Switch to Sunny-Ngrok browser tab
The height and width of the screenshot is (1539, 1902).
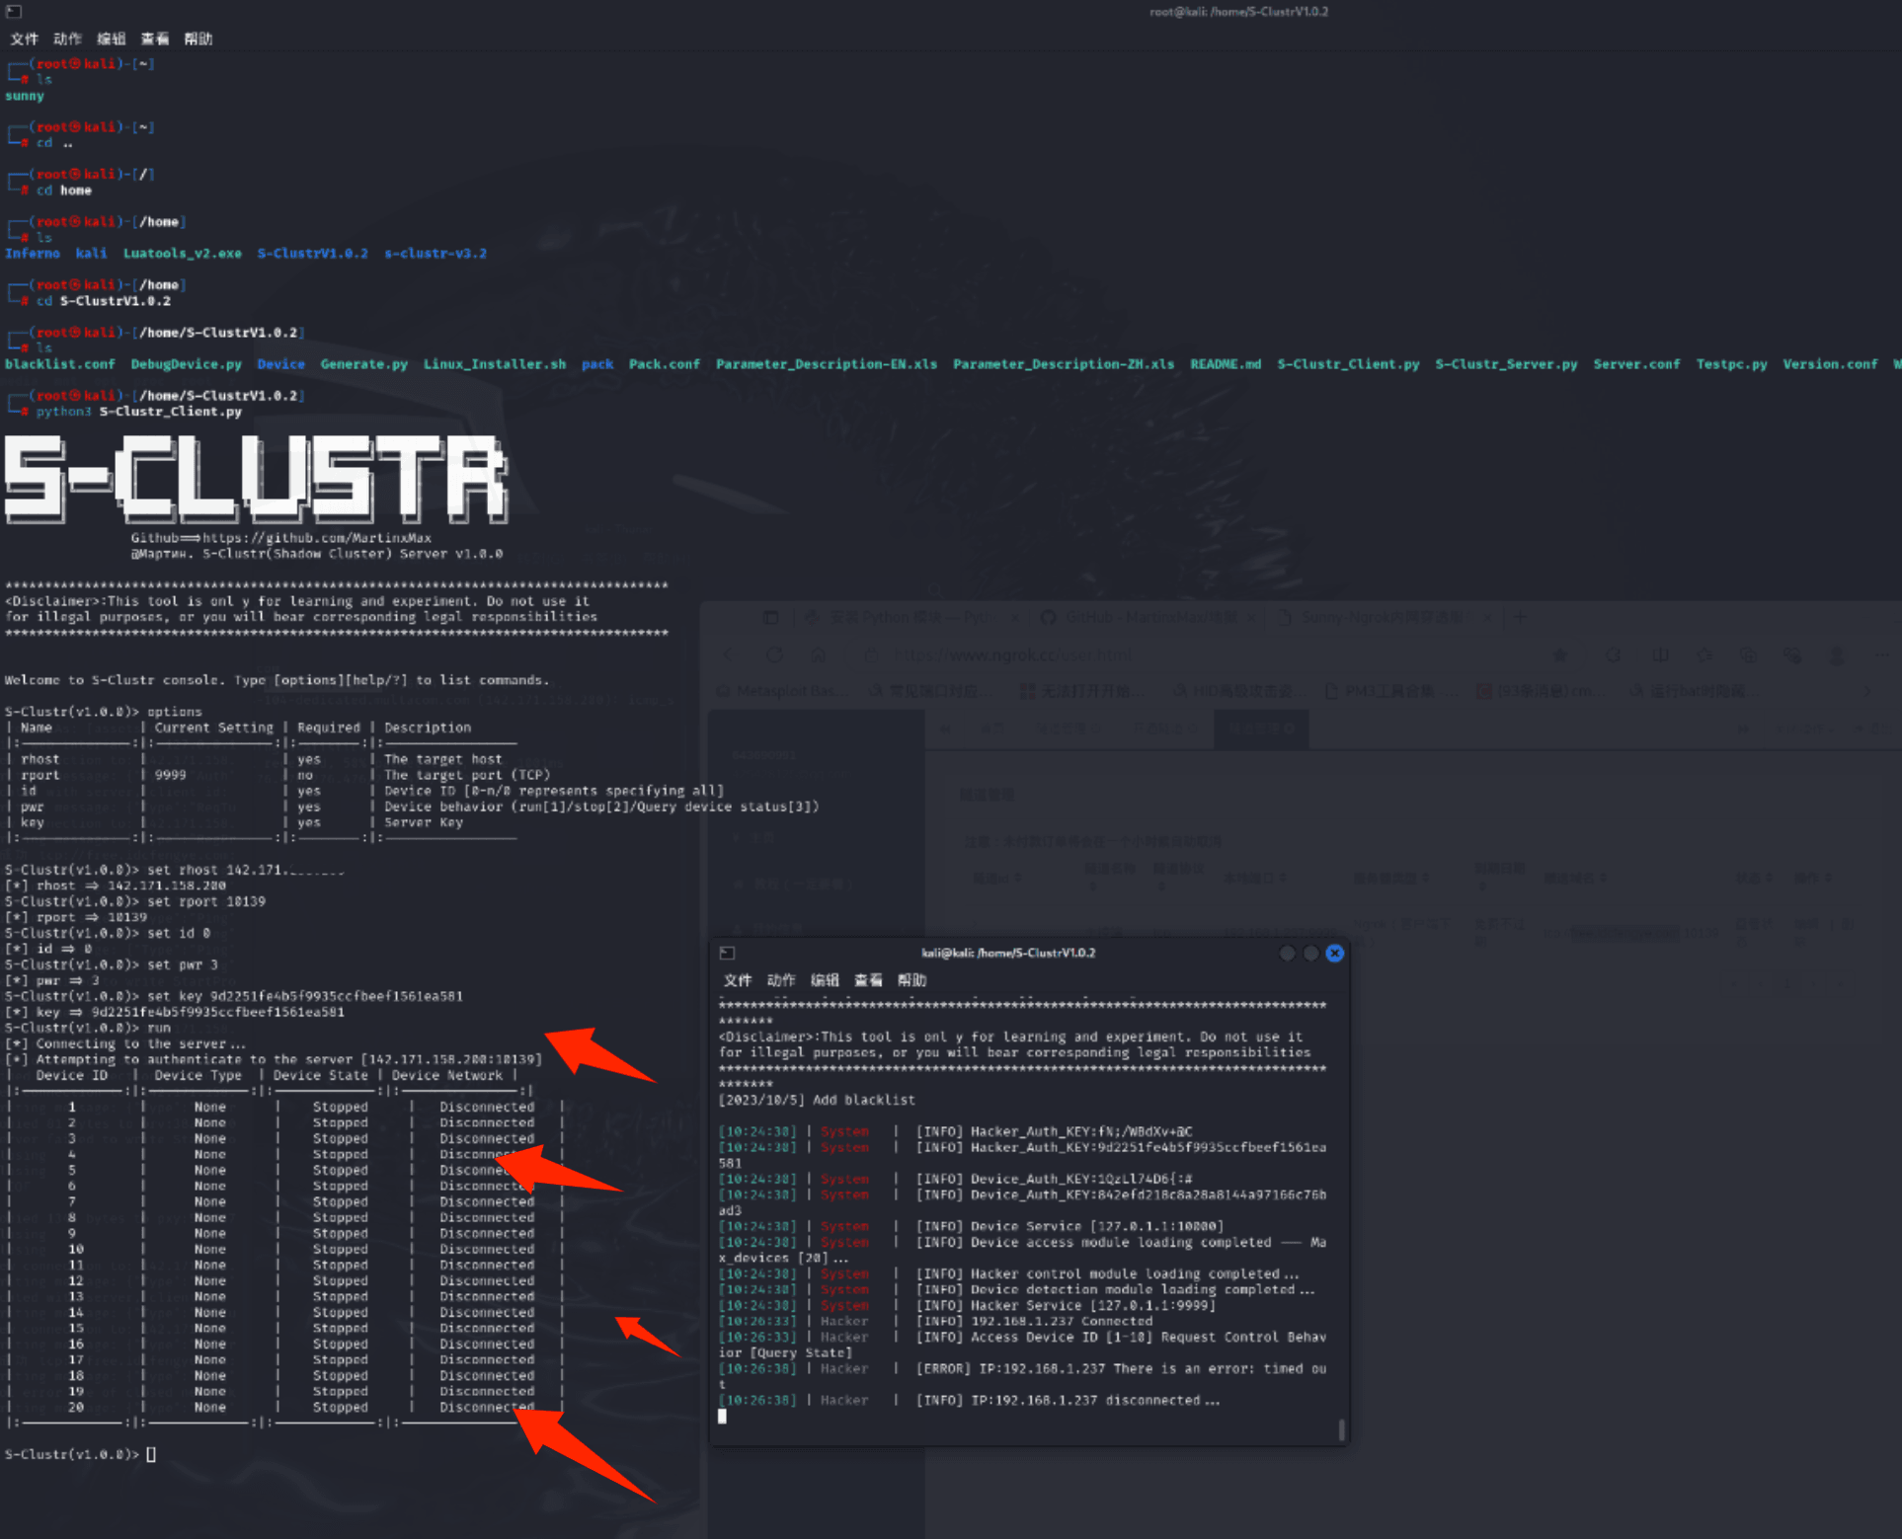pos(1383,617)
